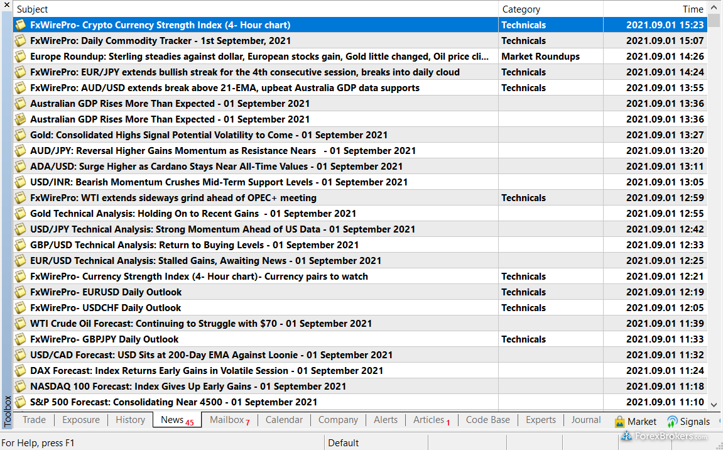Click news icon beside DAX Forecast row
The width and height of the screenshot is (723, 450).
(20, 370)
